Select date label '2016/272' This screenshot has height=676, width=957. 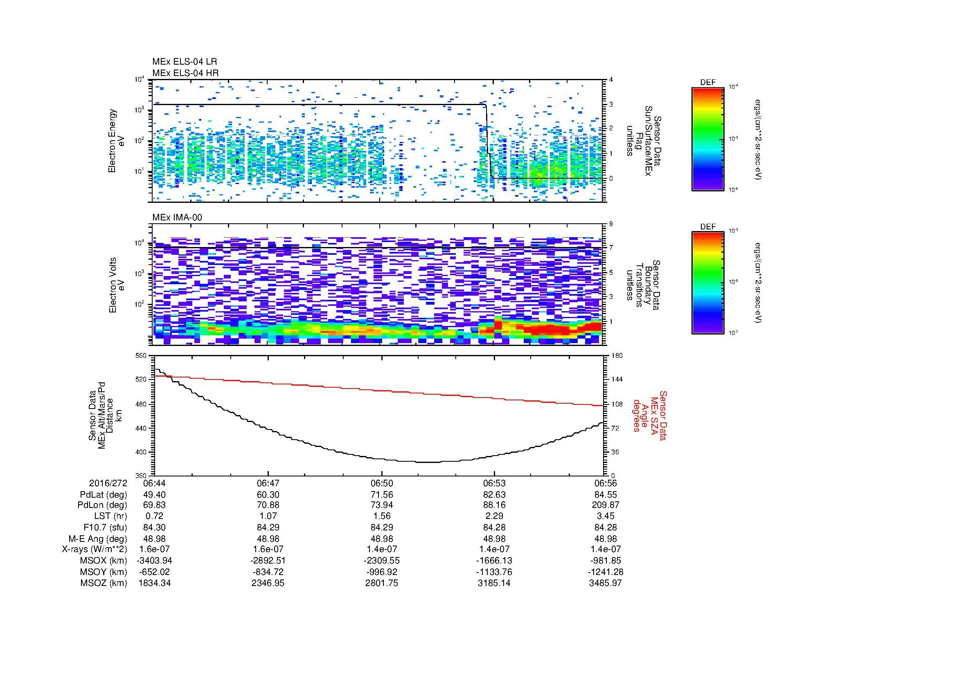pos(108,483)
